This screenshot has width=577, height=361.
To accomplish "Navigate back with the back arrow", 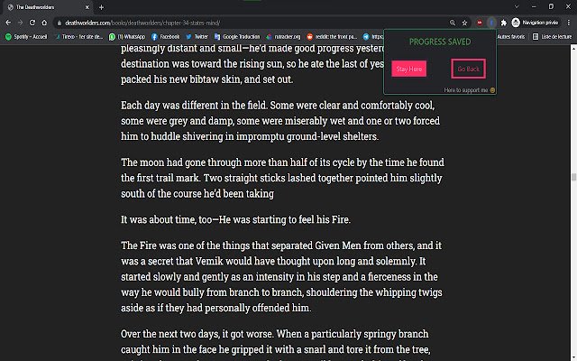I will click(8, 23).
